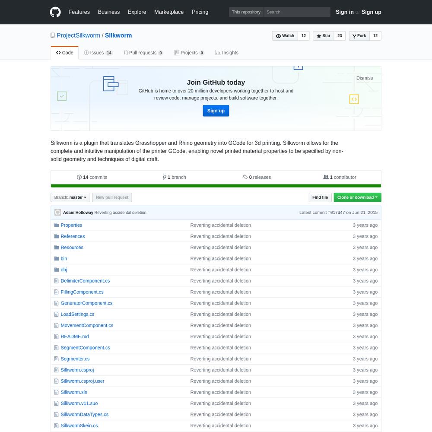Open Segmenter.cs file
The height and width of the screenshot is (432, 432).
[x=75, y=359]
